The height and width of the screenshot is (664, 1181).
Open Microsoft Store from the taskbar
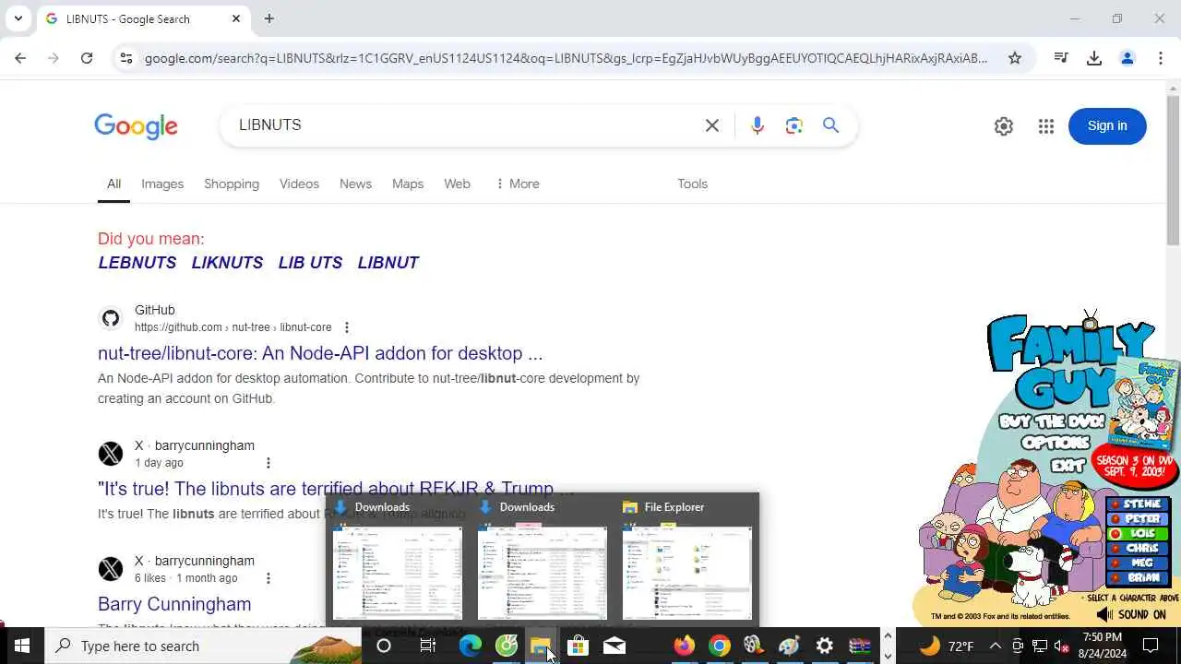pyautogui.click(x=578, y=646)
